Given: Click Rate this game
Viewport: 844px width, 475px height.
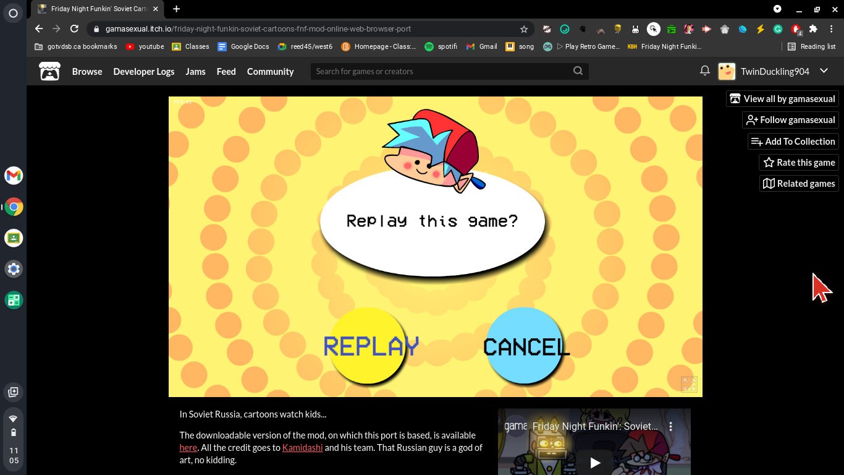Looking at the screenshot, I should [799, 163].
